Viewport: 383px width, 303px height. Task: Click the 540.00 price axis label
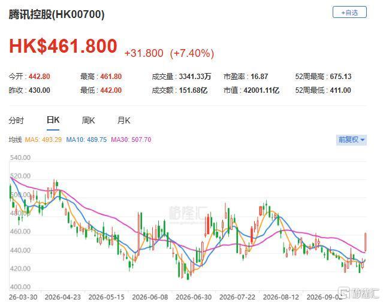[20, 157]
